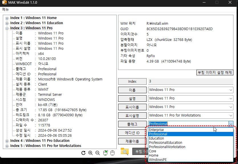Select the Index 3 : Windows 11 Pro row
The height and width of the screenshot is (164, 238).
coord(31,28)
